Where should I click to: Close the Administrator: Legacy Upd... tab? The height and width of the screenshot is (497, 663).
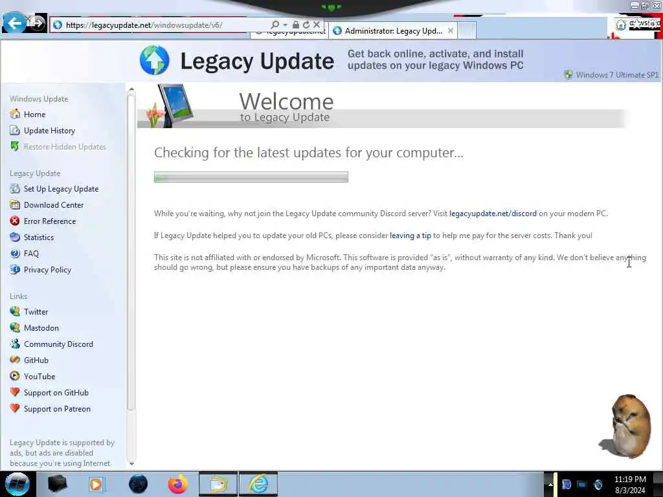point(451,30)
